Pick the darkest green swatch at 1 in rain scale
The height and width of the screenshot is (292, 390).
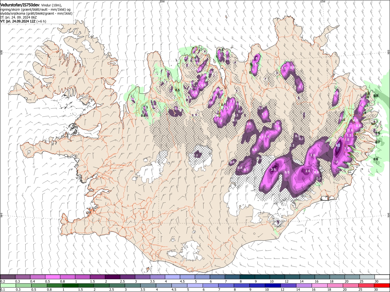[70, 285]
